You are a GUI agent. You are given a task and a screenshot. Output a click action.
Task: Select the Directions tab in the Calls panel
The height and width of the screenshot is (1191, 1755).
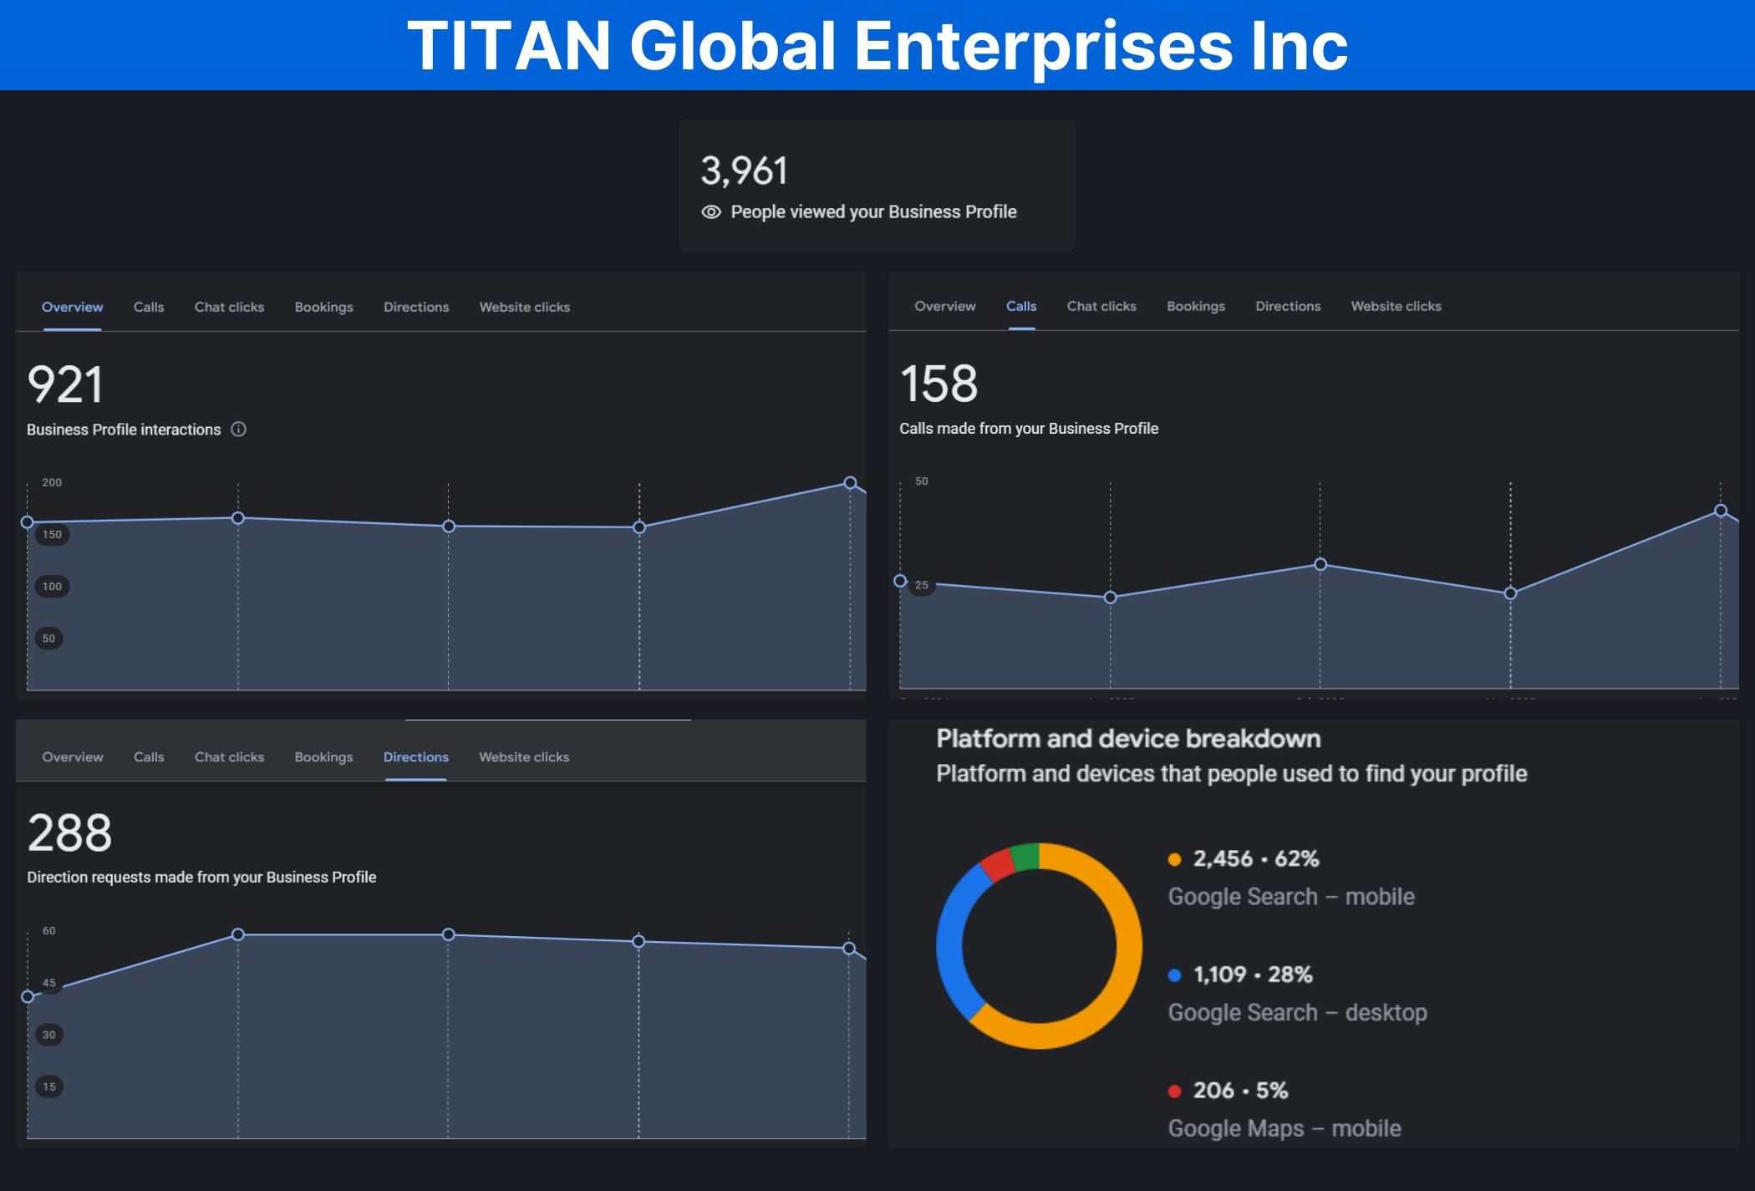[1288, 307]
